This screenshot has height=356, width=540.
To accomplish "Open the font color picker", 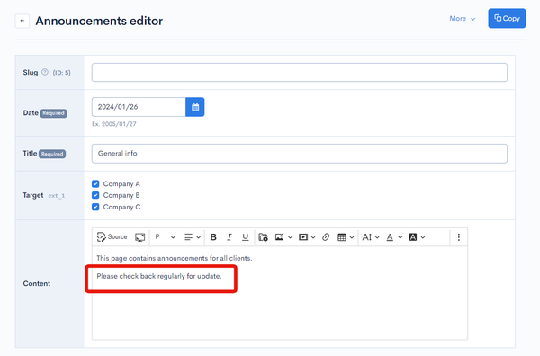I will pyautogui.click(x=394, y=237).
